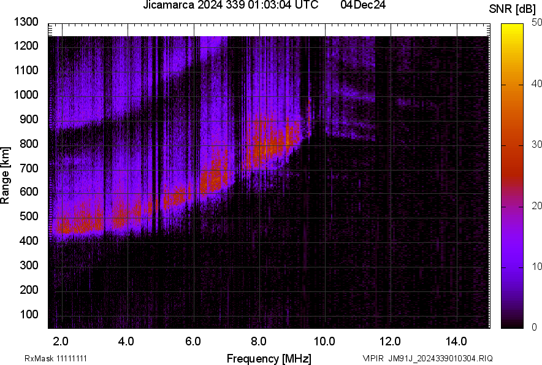Click range tick label 1100
Viewport: 542px width, 365px height.
pos(26,70)
